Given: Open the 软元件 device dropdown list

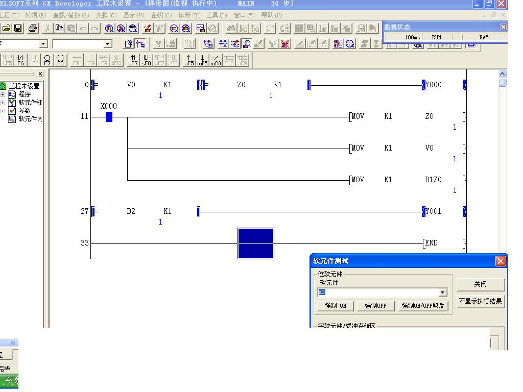Looking at the screenshot, I should 443,292.
